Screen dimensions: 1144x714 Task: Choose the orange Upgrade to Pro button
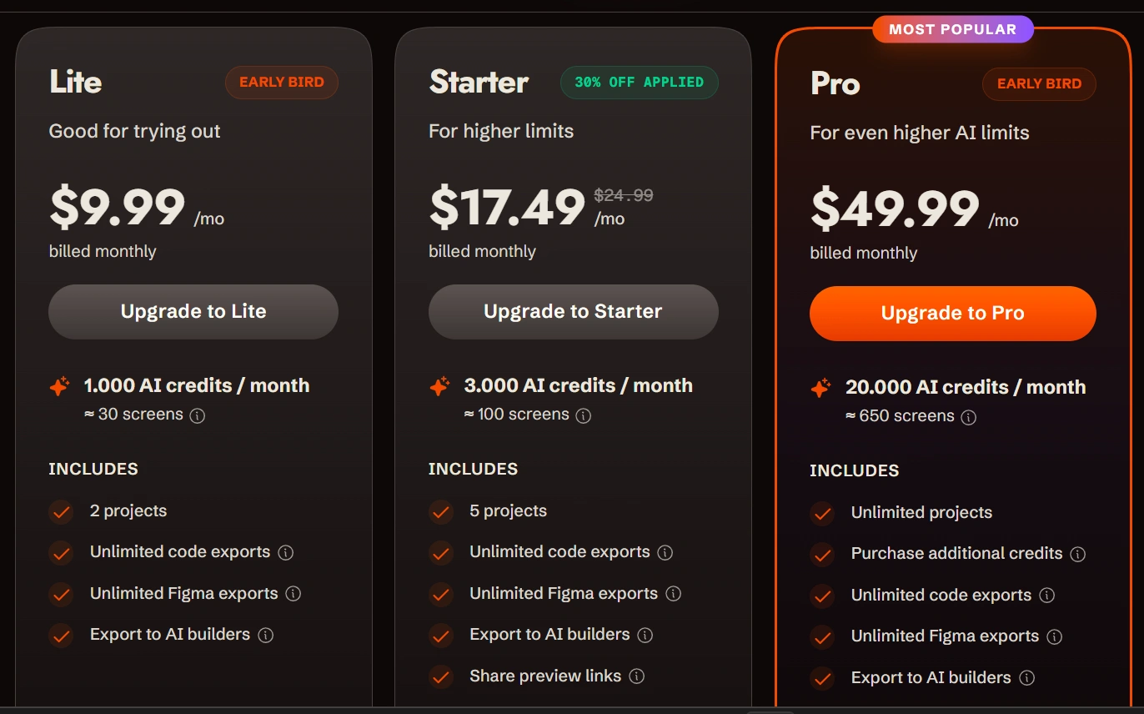[952, 314]
